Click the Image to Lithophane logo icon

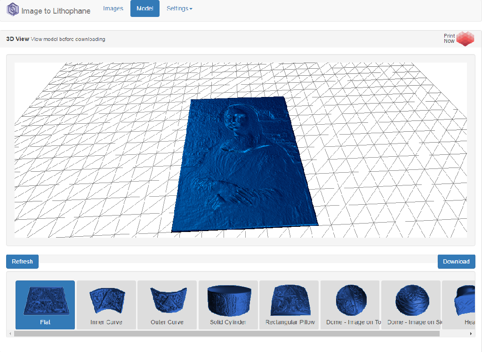(13, 9)
